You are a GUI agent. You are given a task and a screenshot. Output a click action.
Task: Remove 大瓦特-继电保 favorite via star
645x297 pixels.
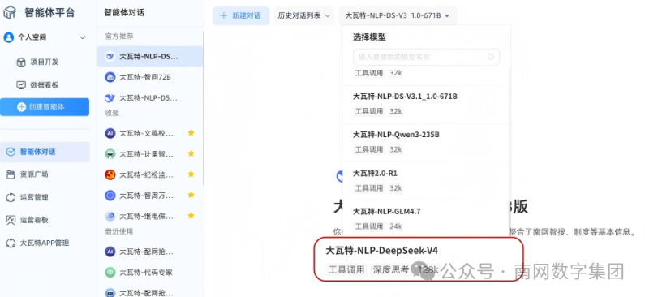191,216
